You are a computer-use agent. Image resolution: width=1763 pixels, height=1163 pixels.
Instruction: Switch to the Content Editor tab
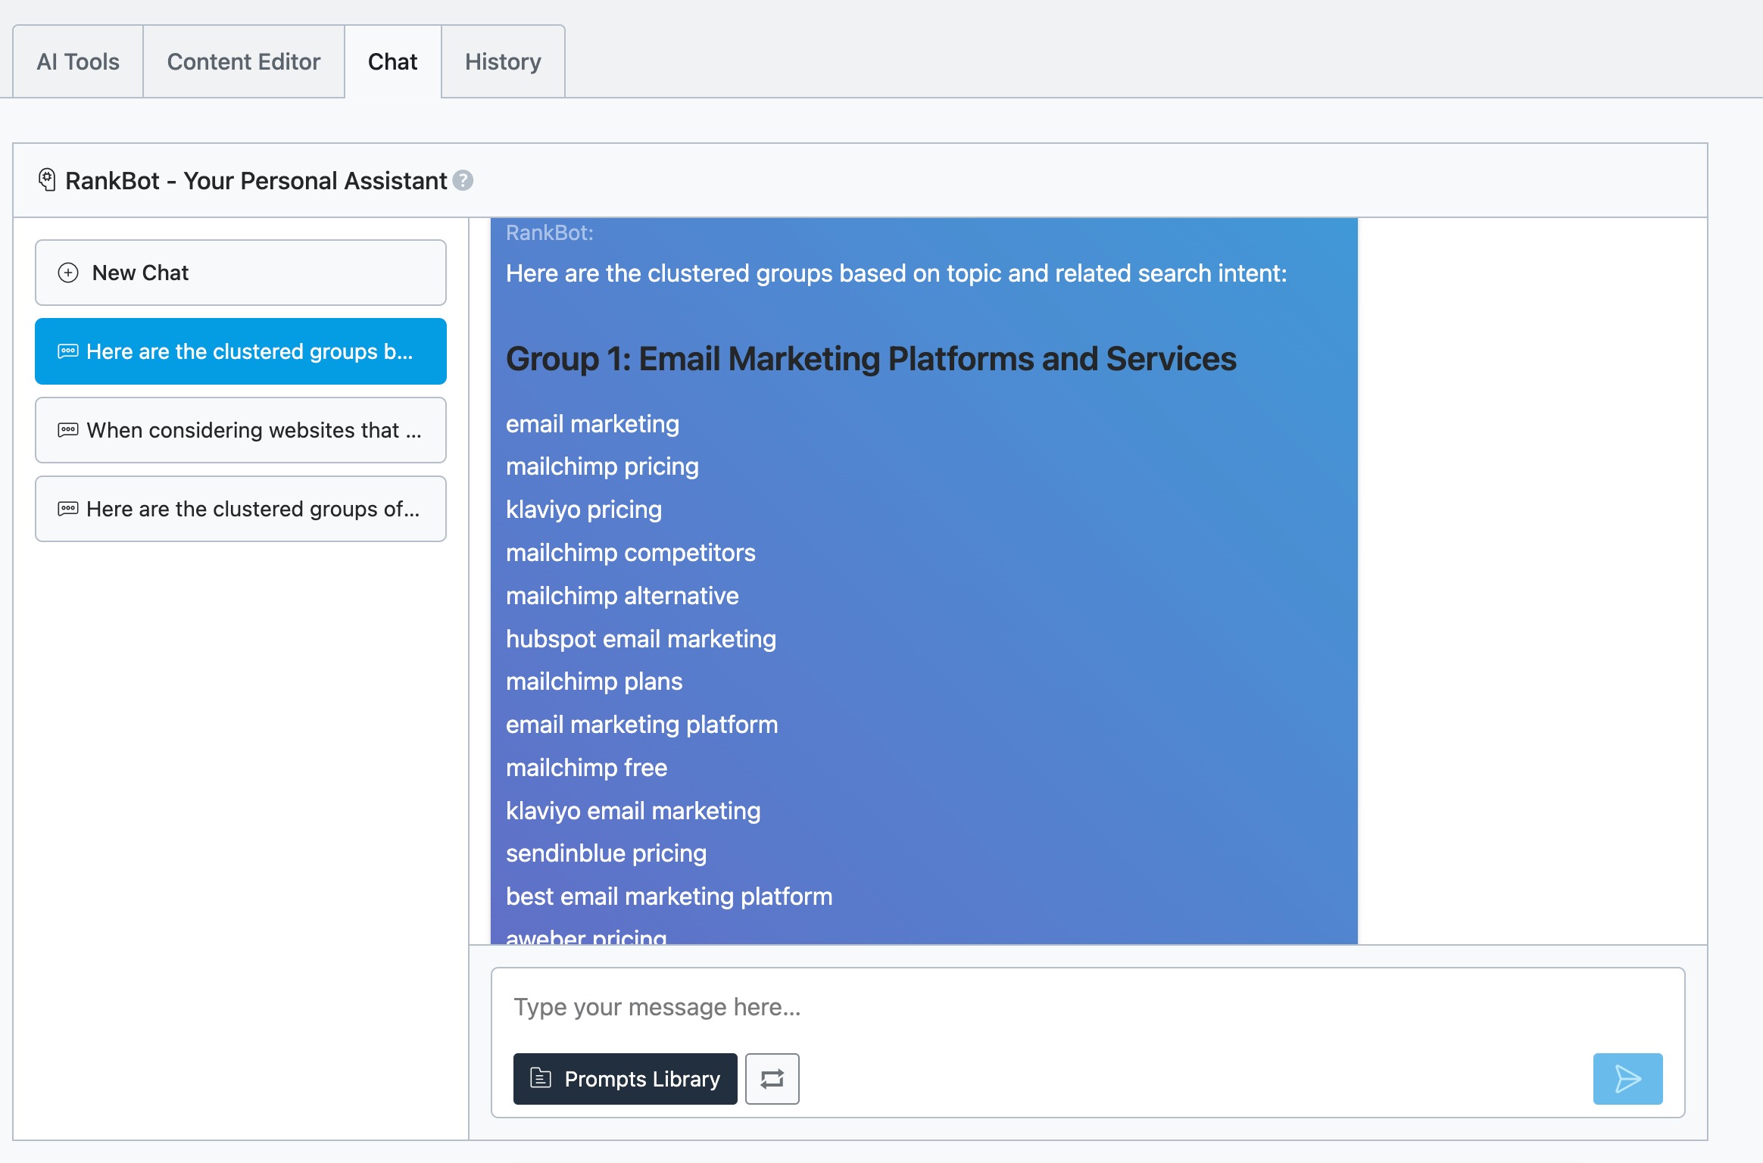point(244,61)
